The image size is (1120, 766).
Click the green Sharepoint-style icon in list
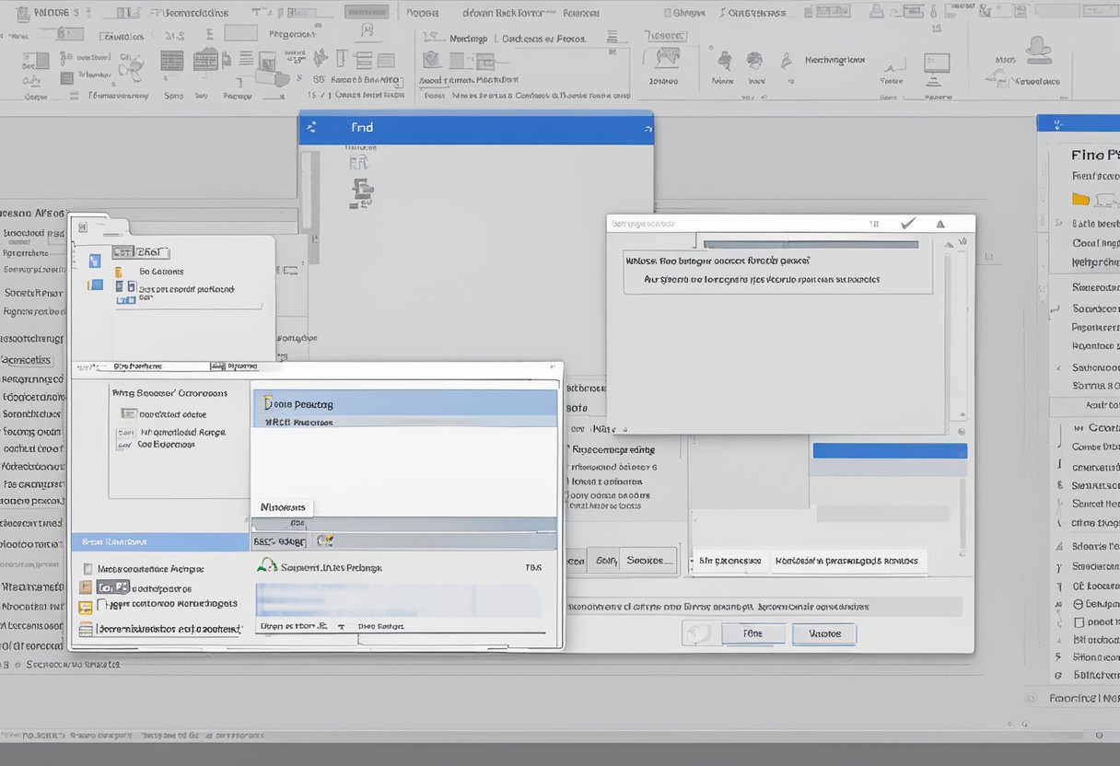[267, 565]
